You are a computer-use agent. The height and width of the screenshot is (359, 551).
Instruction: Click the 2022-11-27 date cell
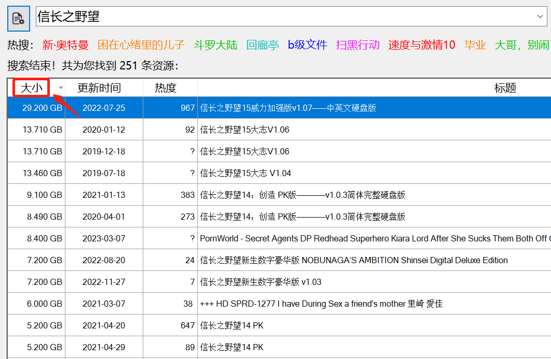[104, 281]
